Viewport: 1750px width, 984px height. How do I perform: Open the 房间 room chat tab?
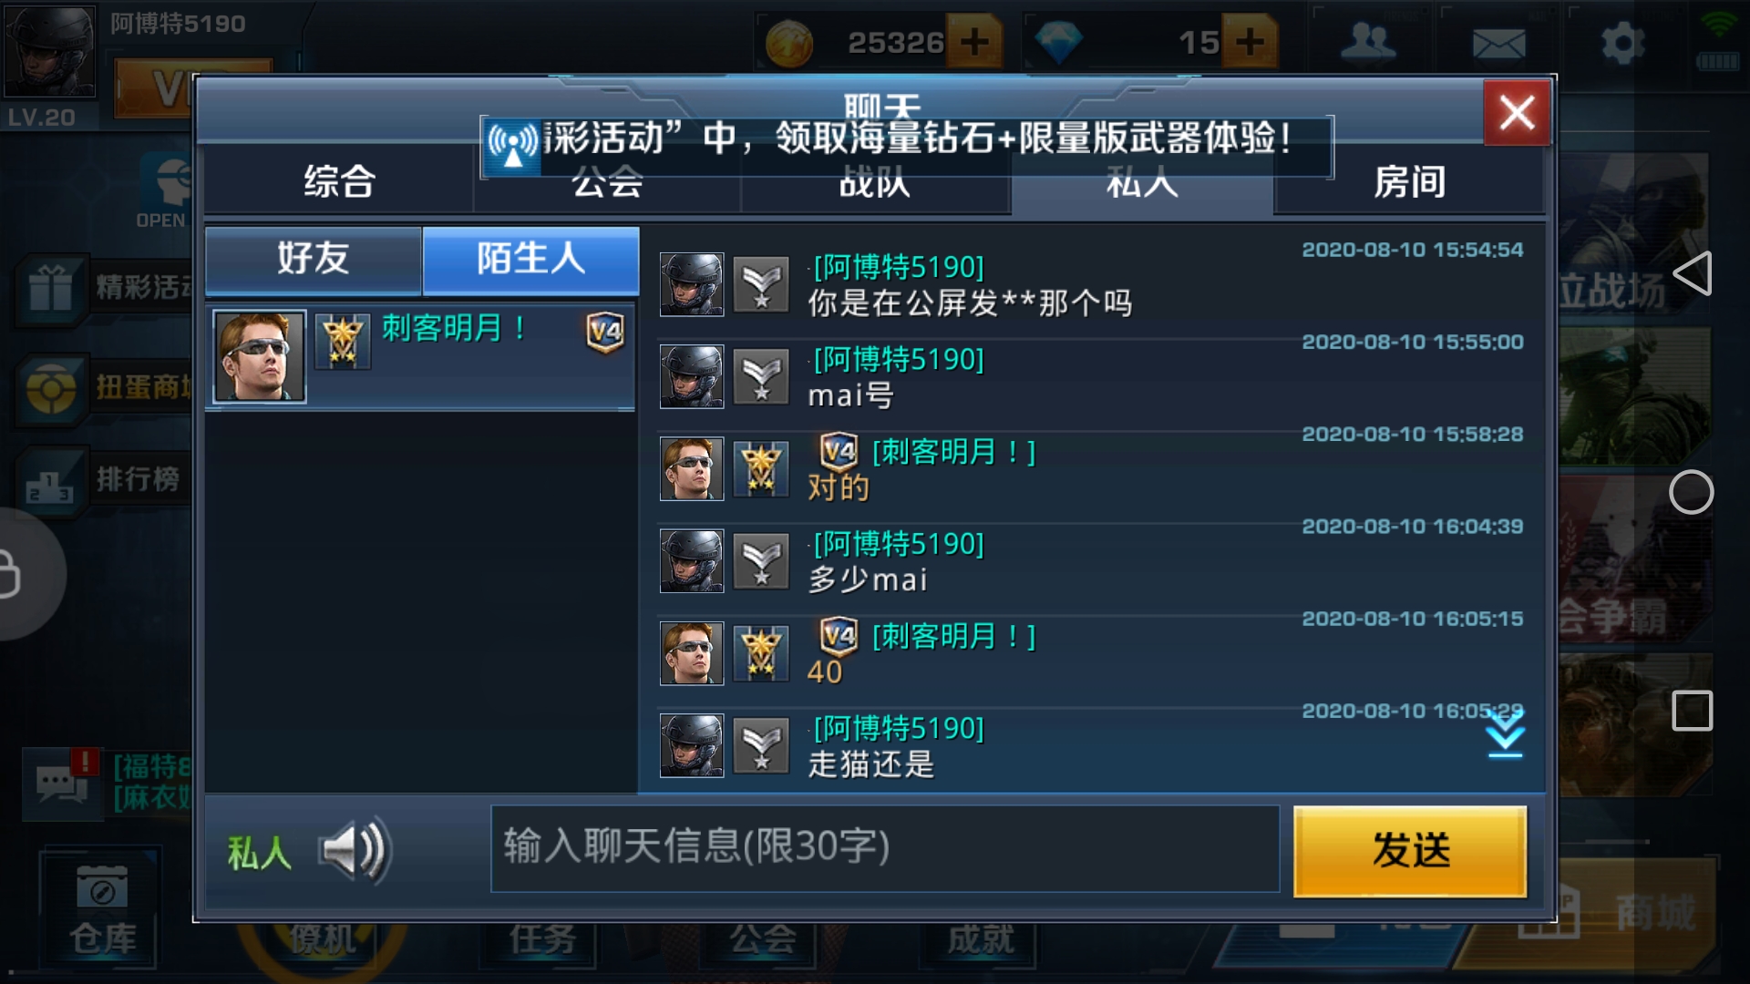pyautogui.click(x=1408, y=181)
